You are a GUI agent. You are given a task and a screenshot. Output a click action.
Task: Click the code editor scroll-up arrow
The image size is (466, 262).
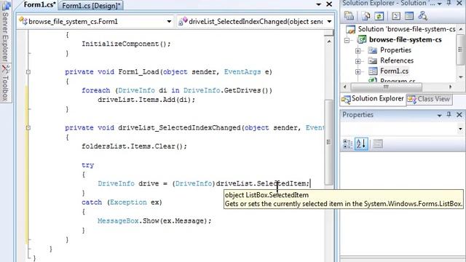click(328, 41)
